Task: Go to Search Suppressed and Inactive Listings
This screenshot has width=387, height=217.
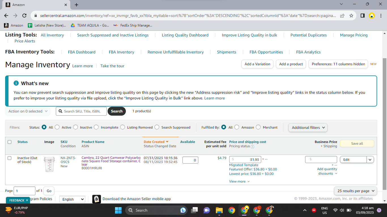Action: [x=113, y=35]
